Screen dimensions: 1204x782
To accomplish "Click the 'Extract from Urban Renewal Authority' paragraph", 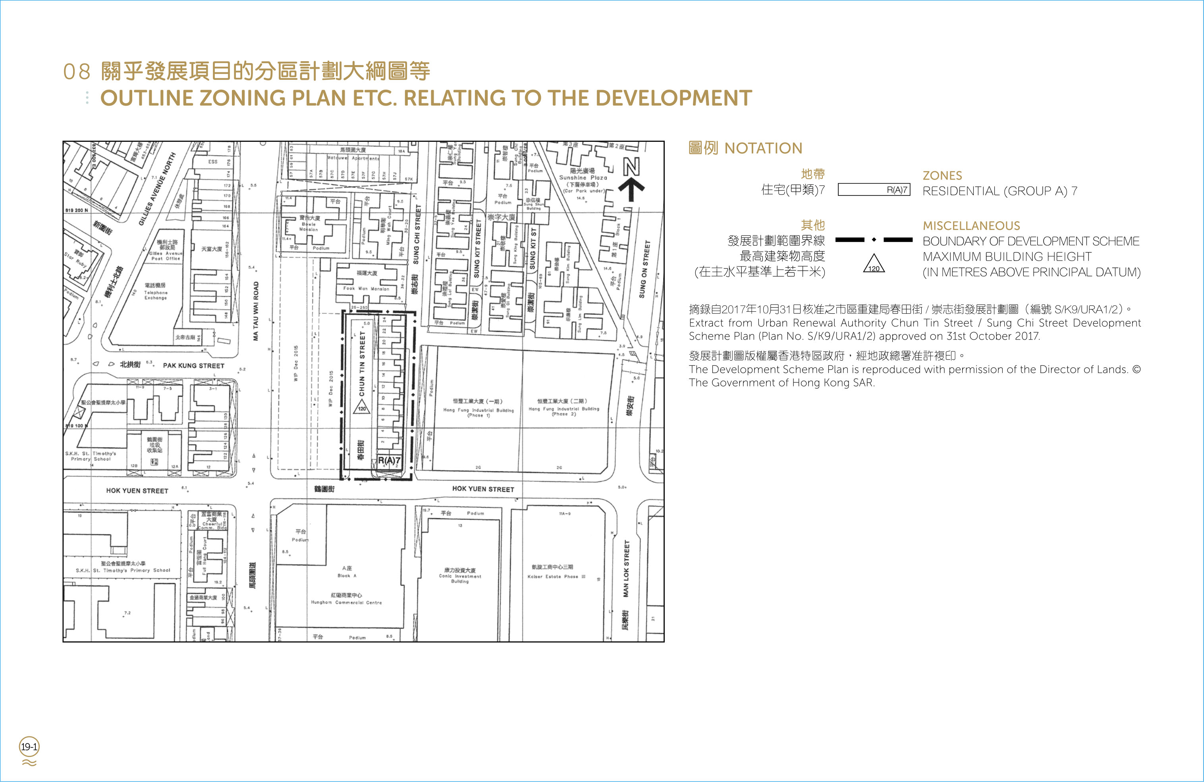I will [x=915, y=329].
